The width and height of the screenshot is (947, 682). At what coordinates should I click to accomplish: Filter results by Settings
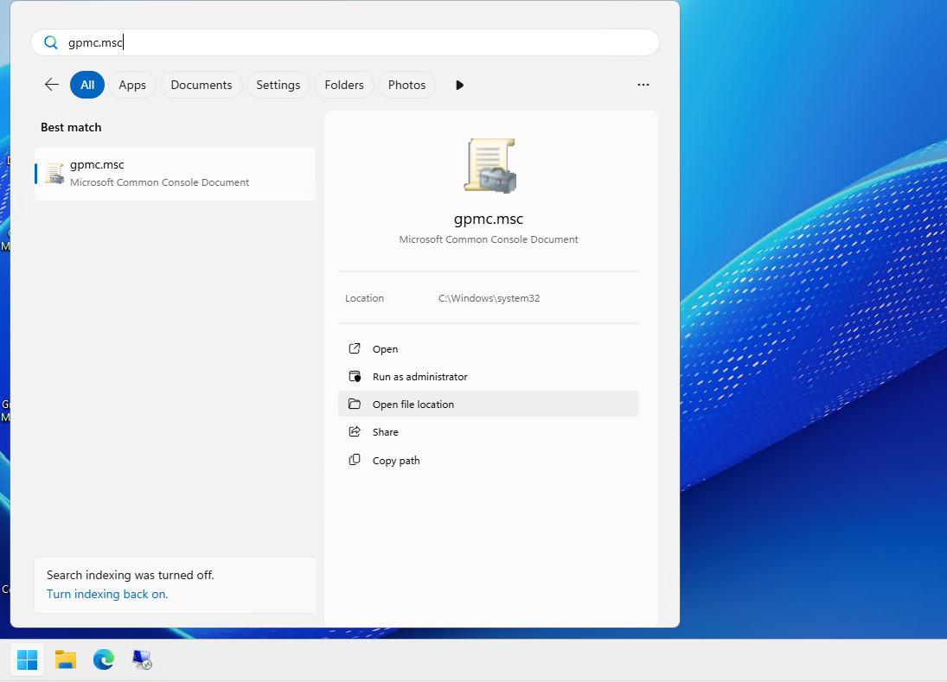278,85
